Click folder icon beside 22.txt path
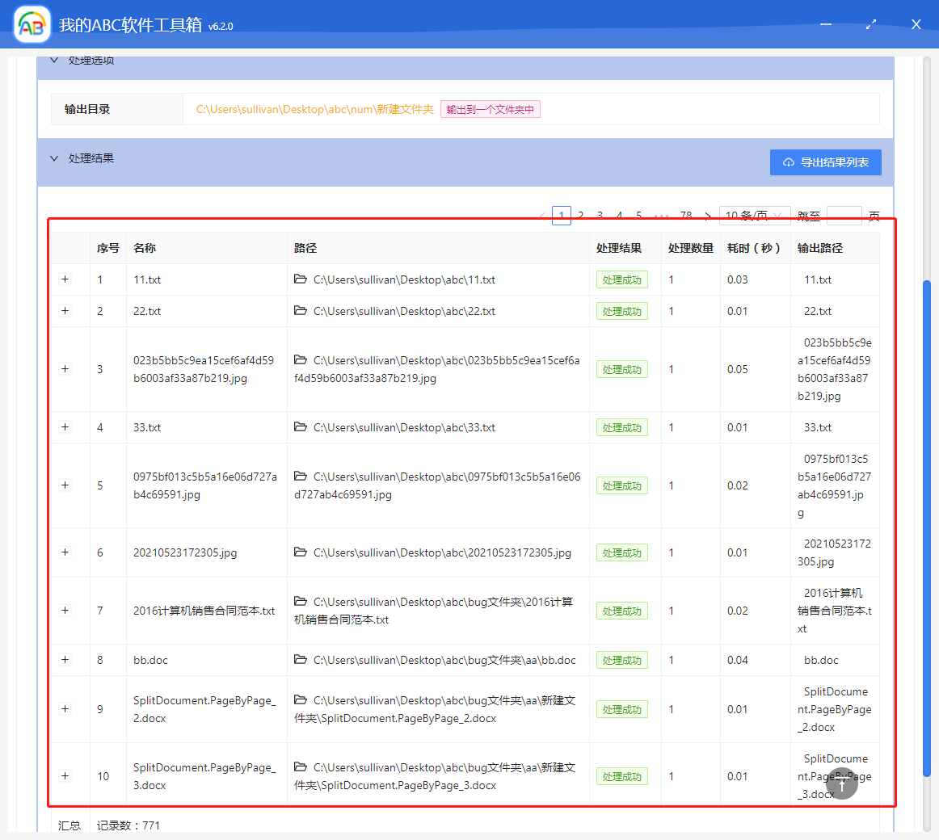The image size is (939, 840). [x=301, y=311]
